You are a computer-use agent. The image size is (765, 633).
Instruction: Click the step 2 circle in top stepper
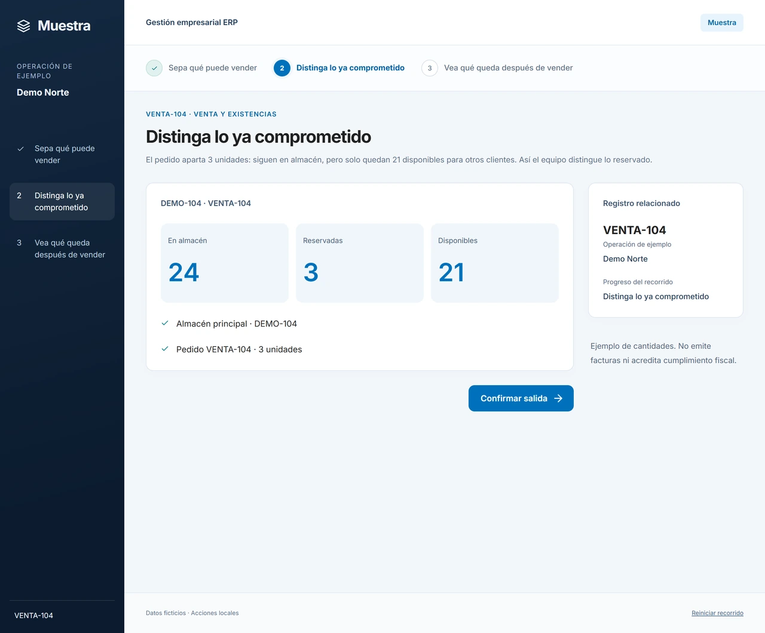[x=282, y=68]
